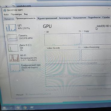Click the resource monitor link icon
Screen dimensions: 111x111
point(27,94)
